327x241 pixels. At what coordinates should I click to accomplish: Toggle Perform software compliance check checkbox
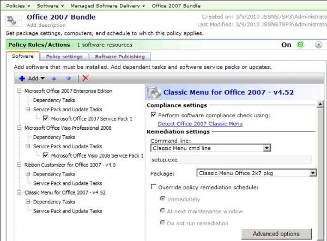click(153, 115)
